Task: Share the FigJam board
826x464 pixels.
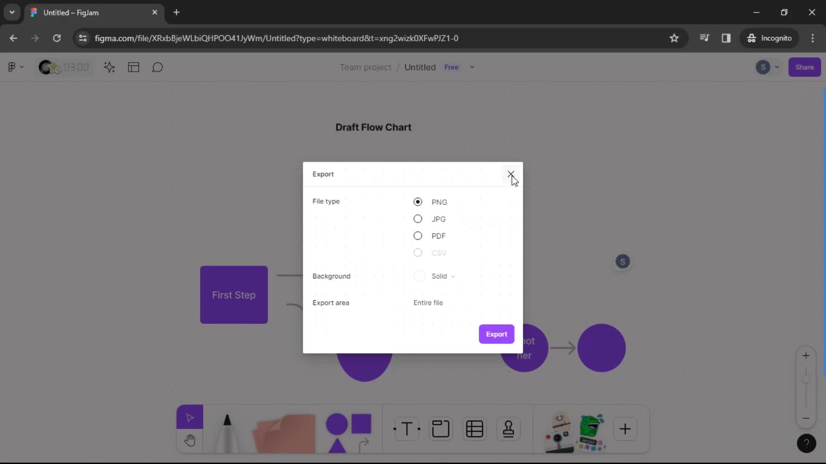Action: point(804,67)
